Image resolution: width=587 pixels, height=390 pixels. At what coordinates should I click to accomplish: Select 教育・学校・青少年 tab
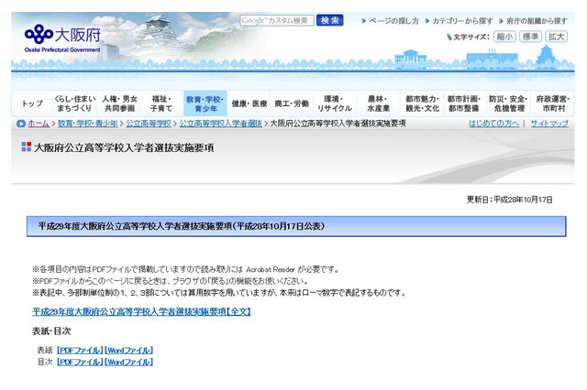pos(205,103)
